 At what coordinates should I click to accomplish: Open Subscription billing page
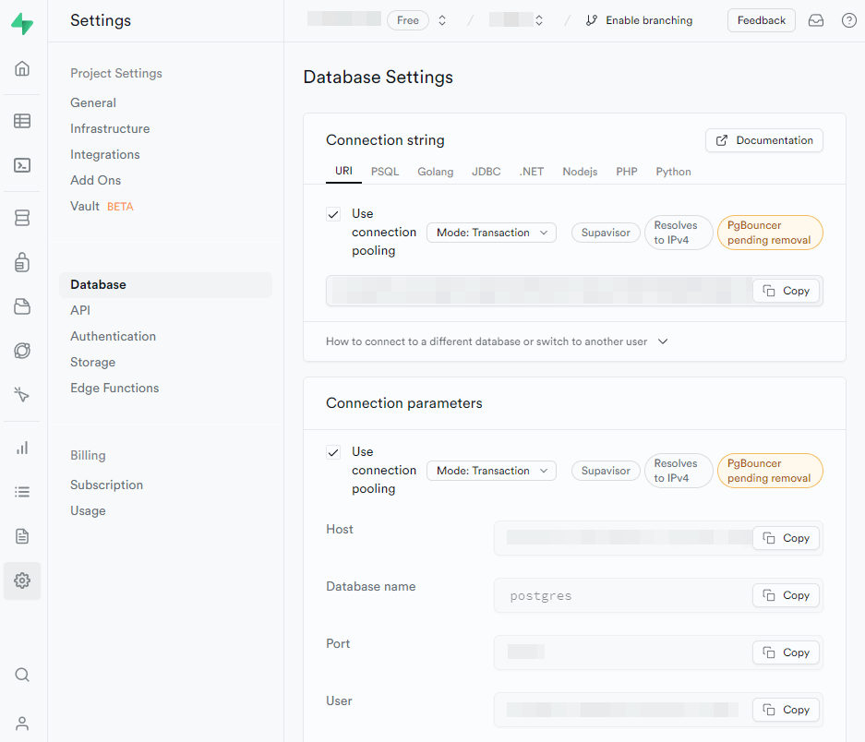[x=106, y=485]
